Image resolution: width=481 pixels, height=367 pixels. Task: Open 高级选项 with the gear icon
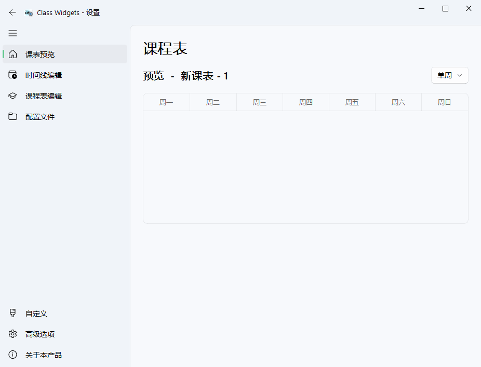[12, 334]
